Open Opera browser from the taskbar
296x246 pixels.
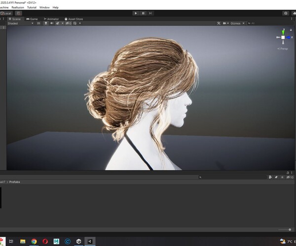point(45,241)
